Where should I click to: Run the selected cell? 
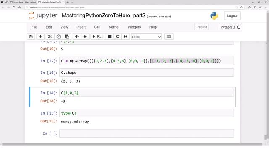(98, 36)
